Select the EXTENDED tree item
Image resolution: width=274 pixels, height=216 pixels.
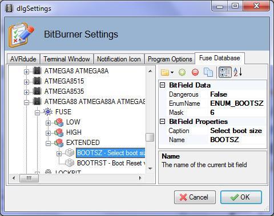click(x=83, y=143)
